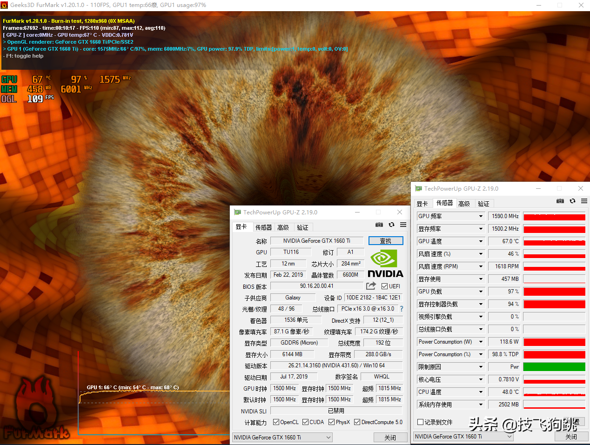Click the 1618 RPM fan speed value
The height and width of the screenshot is (445, 590).
505,266
